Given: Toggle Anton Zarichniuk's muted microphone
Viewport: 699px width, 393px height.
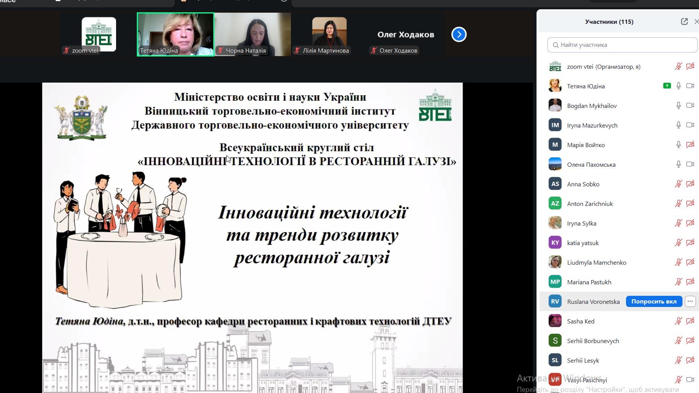Looking at the screenshot, I should tap(678, 204).
